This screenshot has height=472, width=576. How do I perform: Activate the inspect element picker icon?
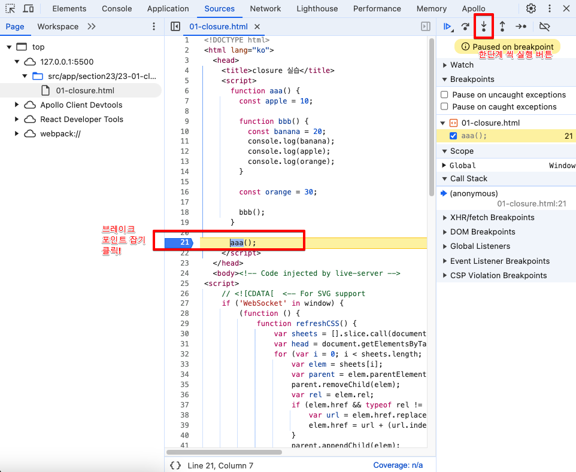click(10, 8)
